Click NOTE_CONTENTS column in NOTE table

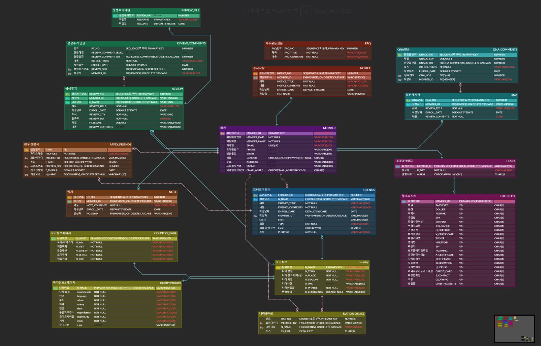[97, 205]
